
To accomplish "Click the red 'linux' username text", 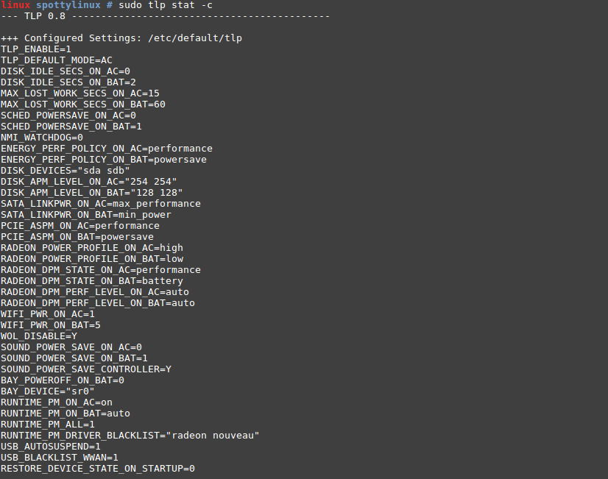I will 15,5.
